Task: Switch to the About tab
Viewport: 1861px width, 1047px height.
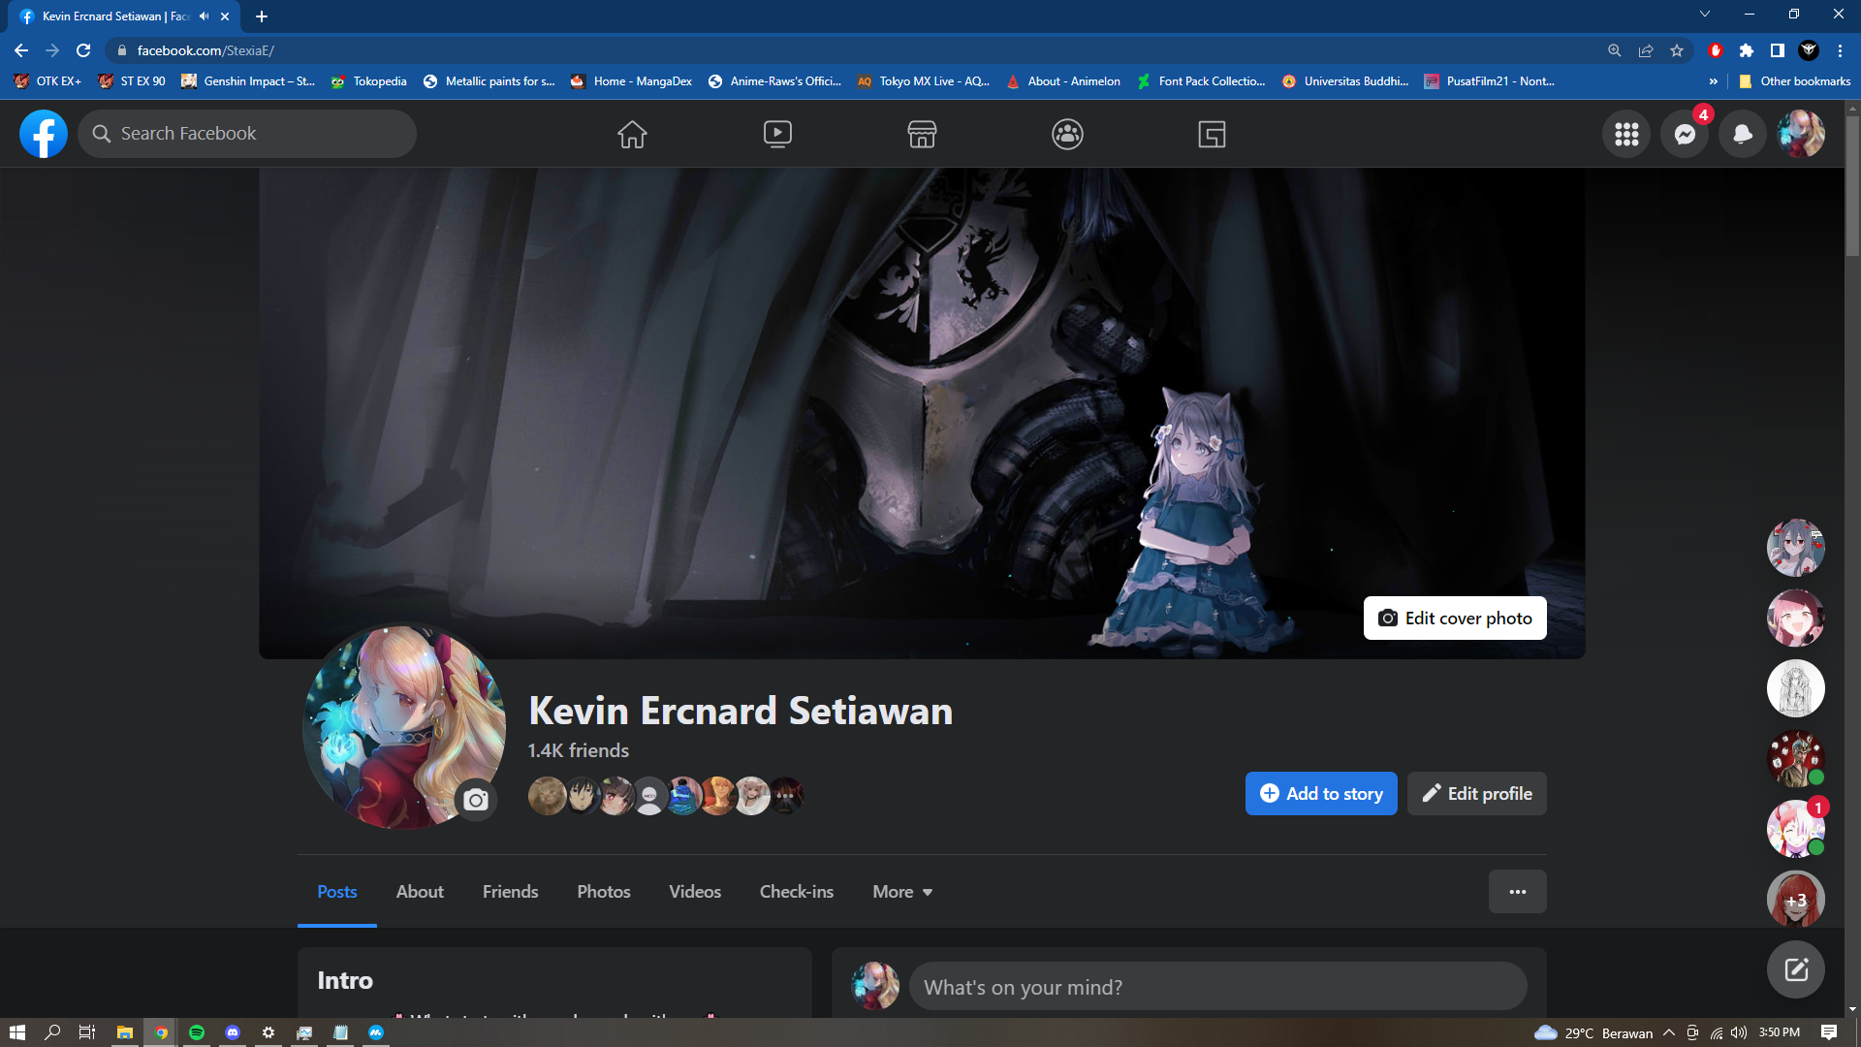Action: point(420,892)
